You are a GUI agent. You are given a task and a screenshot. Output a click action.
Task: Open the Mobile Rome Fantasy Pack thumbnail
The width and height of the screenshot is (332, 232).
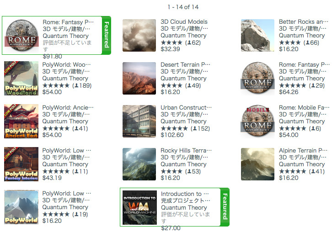(257, 121)
